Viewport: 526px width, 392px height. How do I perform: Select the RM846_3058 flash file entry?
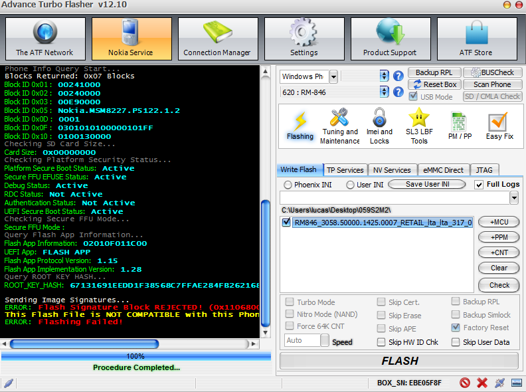click(x=383, y=223)
